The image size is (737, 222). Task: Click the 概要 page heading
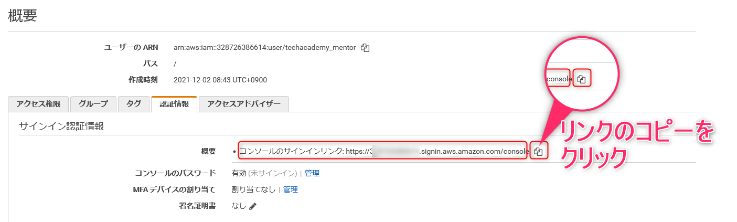[x=23, y=16]
